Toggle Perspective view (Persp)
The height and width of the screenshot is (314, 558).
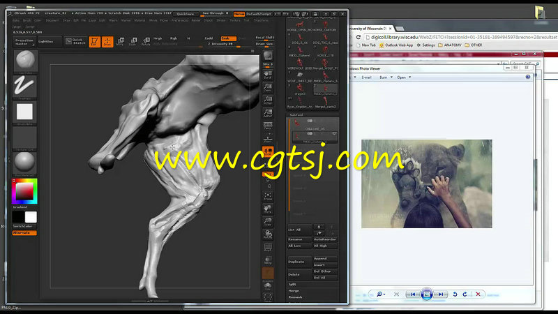pyautogui.click(x=268, y=126)
